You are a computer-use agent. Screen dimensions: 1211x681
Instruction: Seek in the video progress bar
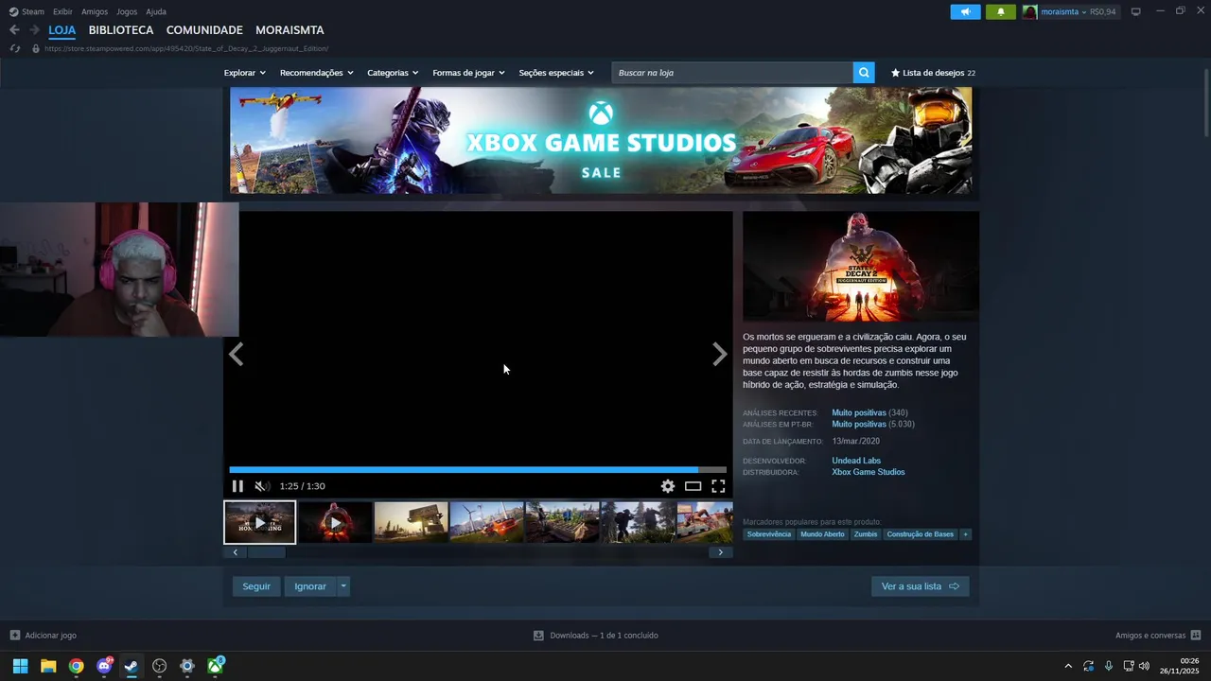(478, 469)
